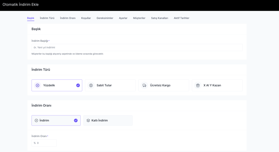
Task: Click the 'İndirim Oranı' field label above the percent input
Action: (39, 136)
